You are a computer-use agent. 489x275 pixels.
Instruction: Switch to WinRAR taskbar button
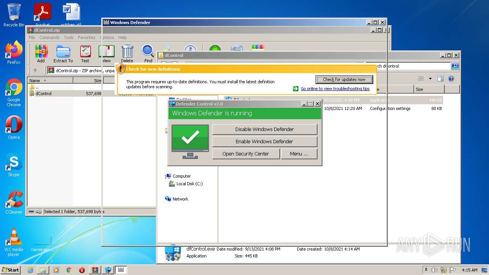(x=95, y=270)
